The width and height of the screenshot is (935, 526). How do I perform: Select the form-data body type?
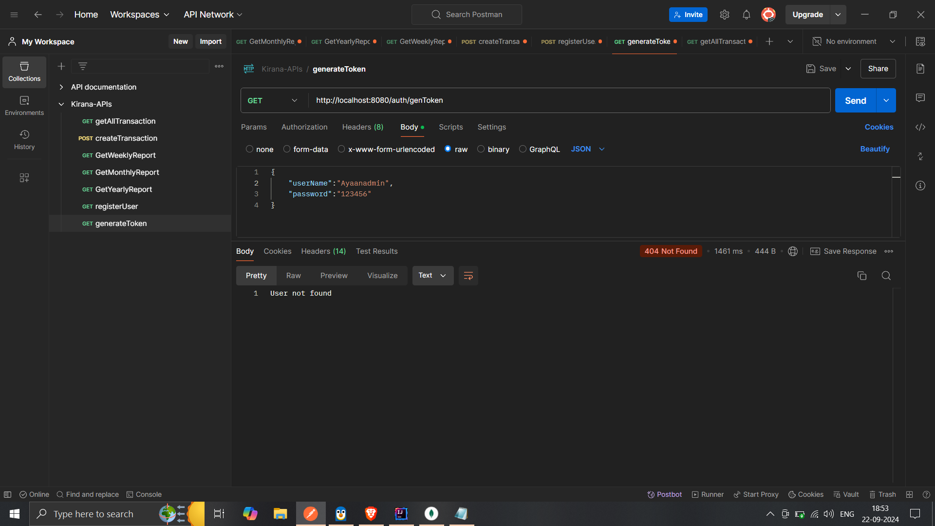(287, 149)
